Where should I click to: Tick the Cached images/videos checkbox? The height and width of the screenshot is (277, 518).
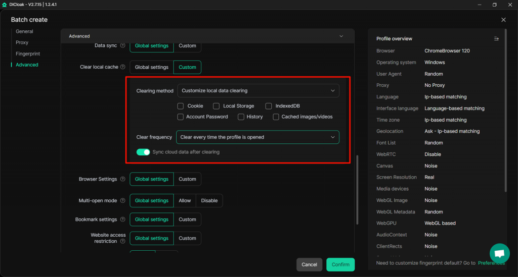pos(276,117)
